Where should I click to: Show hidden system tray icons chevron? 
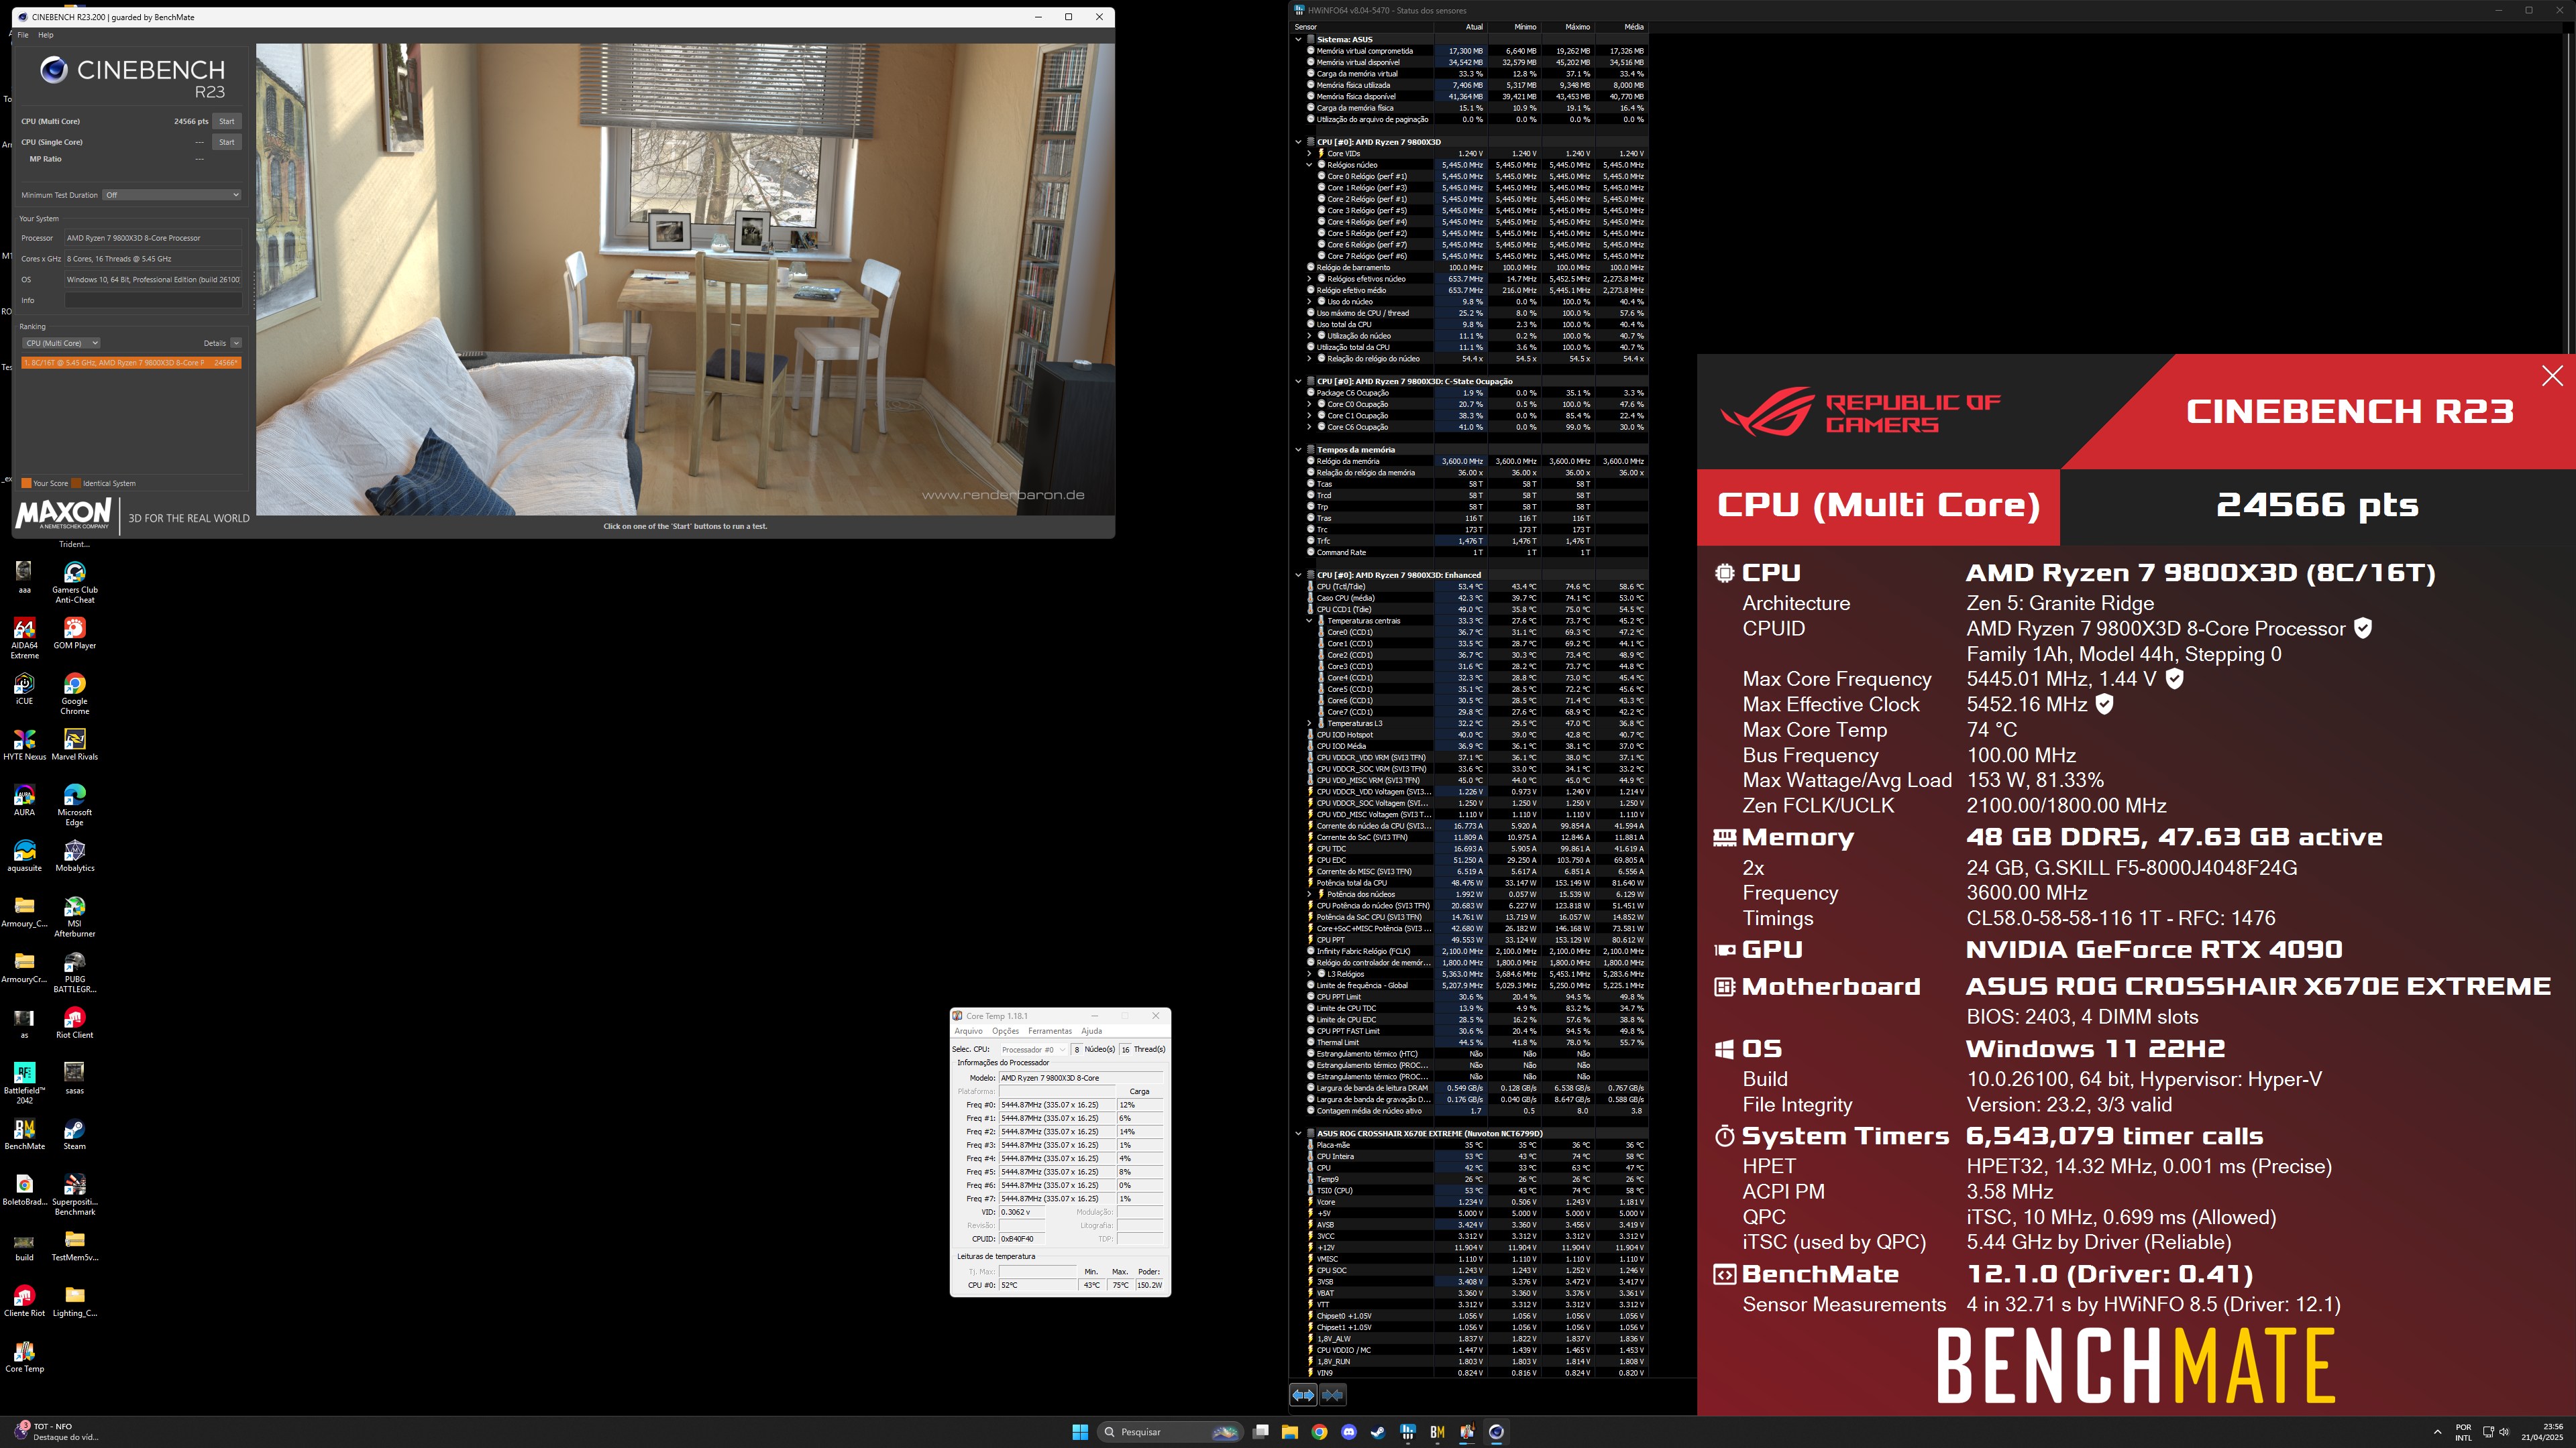tap(2437, 1432)
